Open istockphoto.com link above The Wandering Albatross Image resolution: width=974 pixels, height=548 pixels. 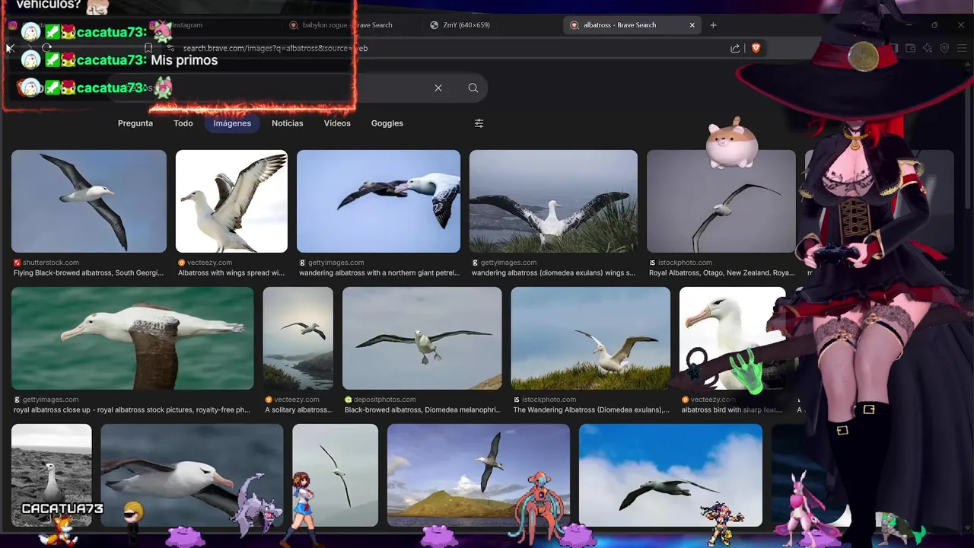coord(549,400)
